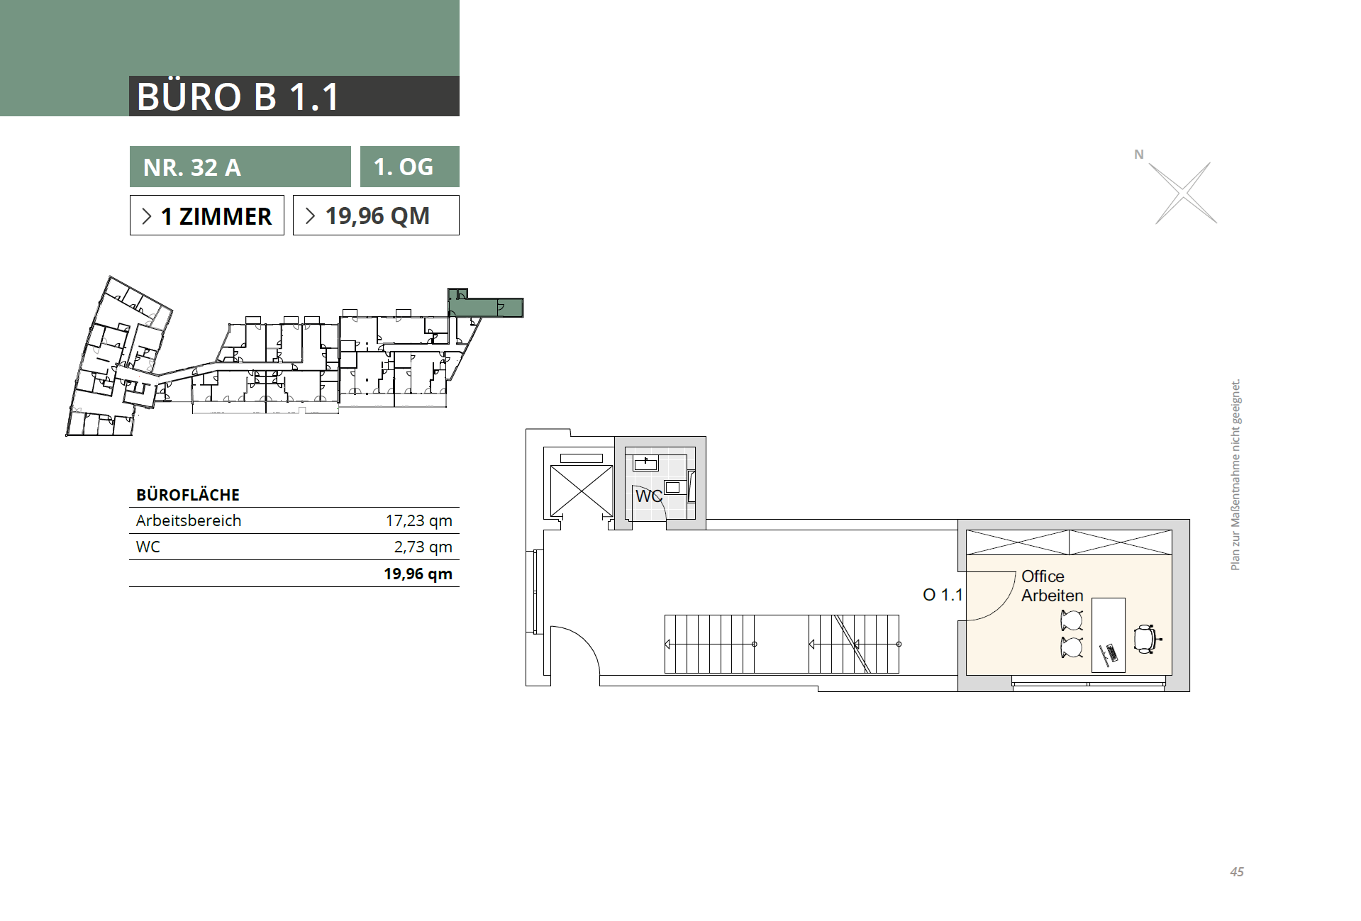
Task: Click the washbasin symbol in WC
Action: point(646,464)
